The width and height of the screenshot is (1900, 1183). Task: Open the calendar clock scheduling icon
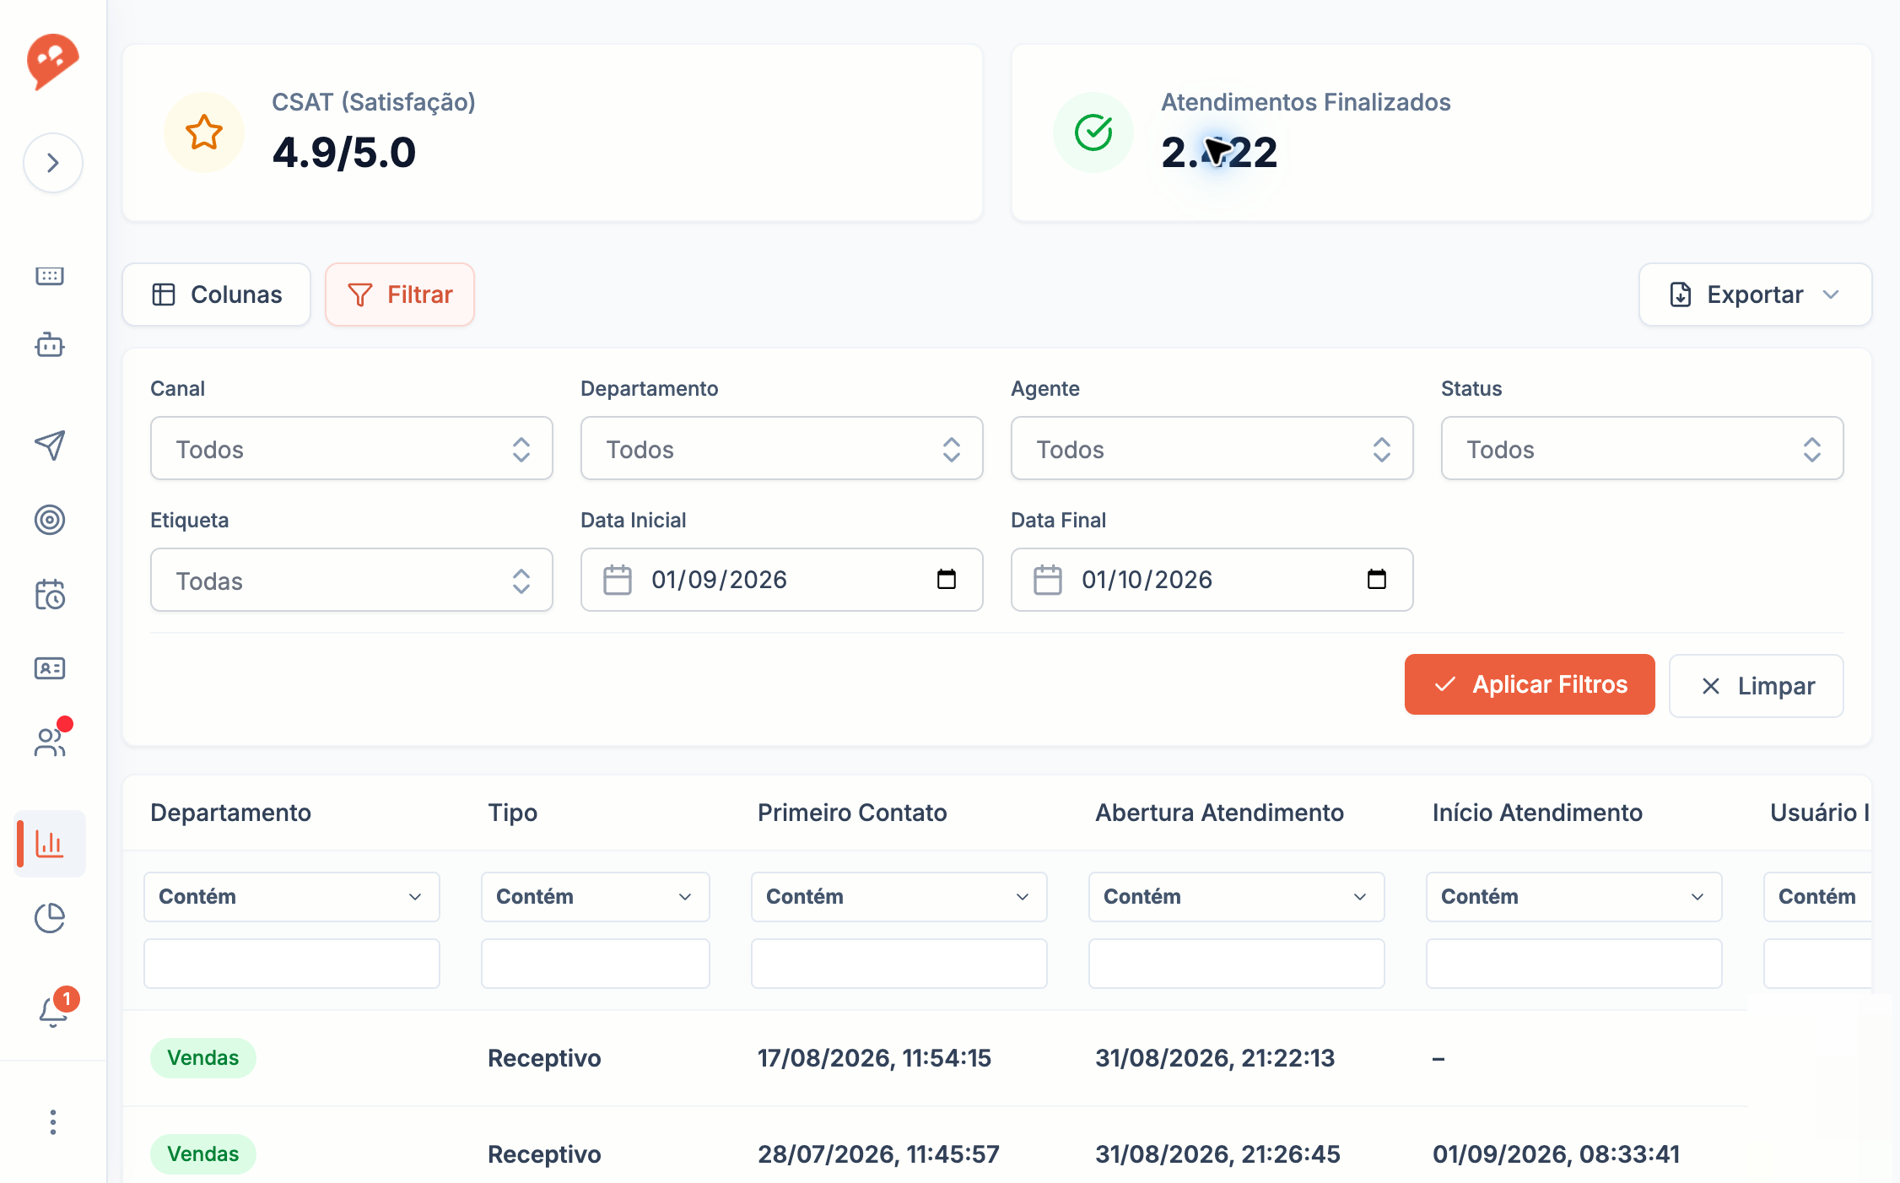click(x=50, y=594)
